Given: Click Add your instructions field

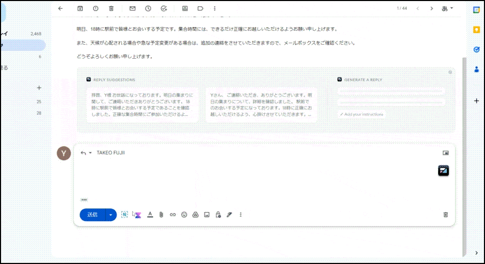Looking at the screenshot, I should [x=362, y=114].
